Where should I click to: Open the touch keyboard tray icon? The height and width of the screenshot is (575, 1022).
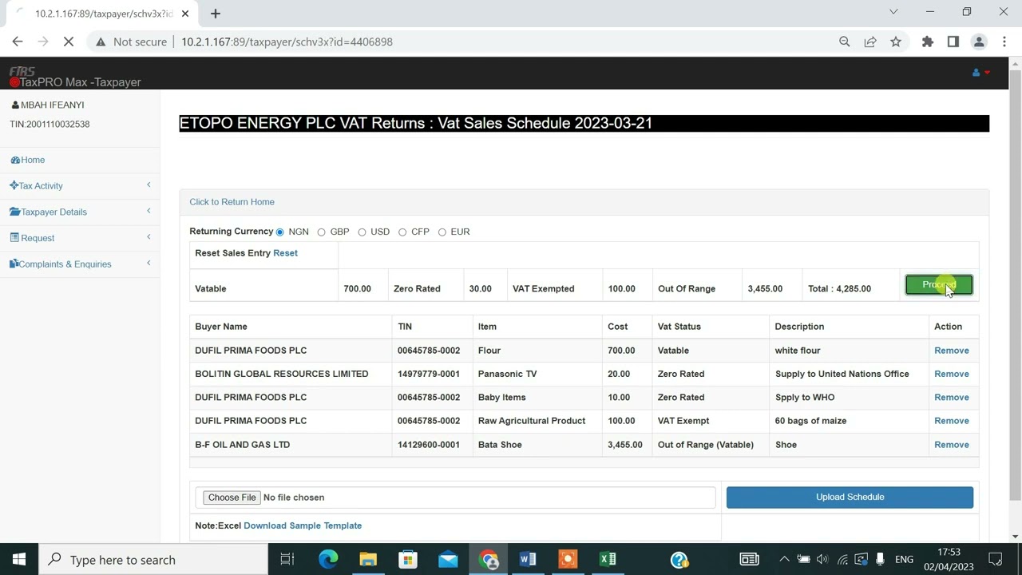coord(748,559)
